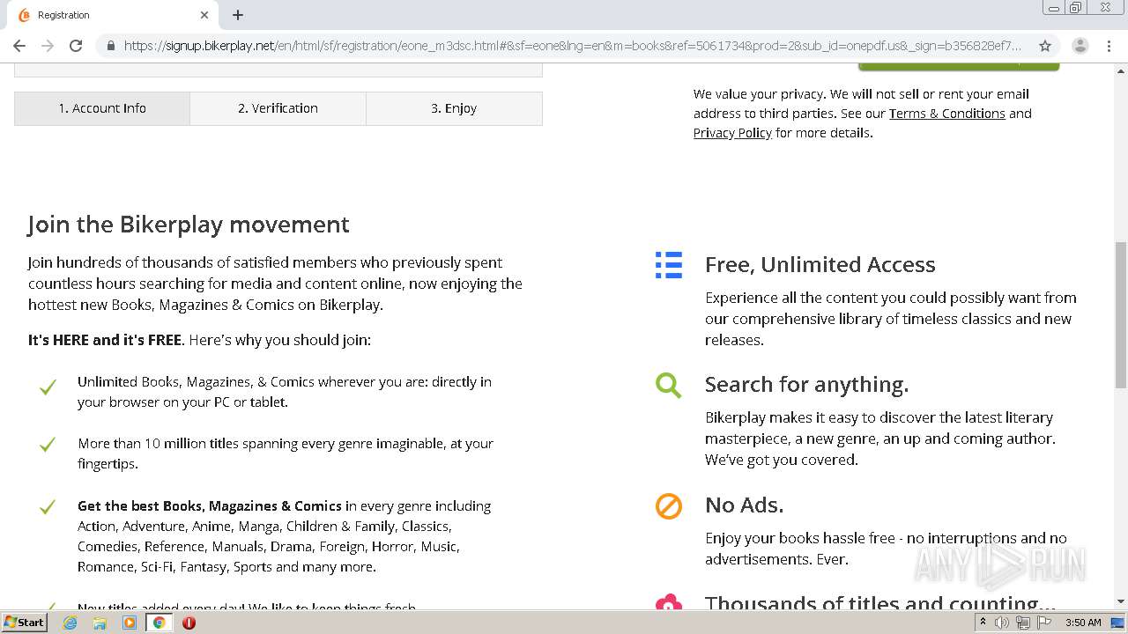Open the media player taskbar icon
Viewport: 1128px width, 634px height.
coord(130,623)
